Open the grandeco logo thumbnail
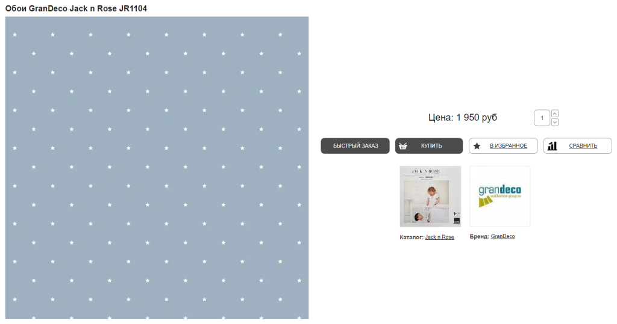Screen dimensions: 617x324 (x=500, y=197)
